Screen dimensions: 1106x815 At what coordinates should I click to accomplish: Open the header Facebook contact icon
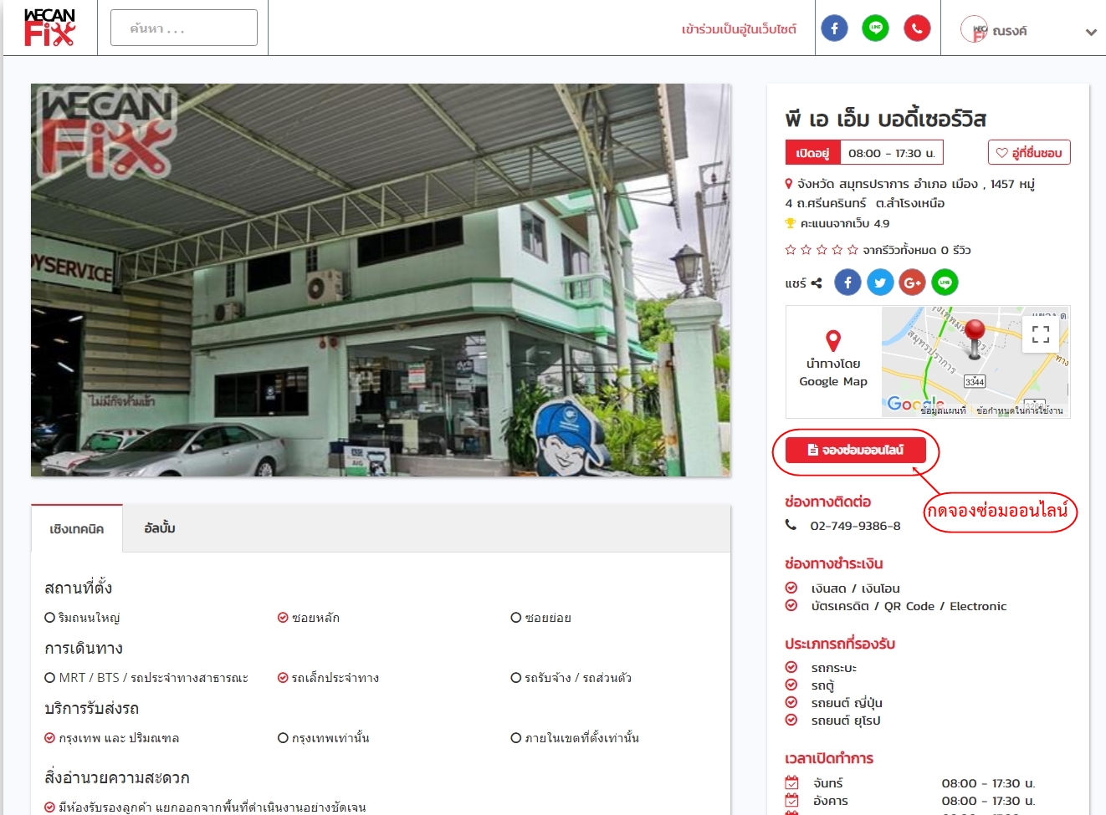click(x=834, y=28)
